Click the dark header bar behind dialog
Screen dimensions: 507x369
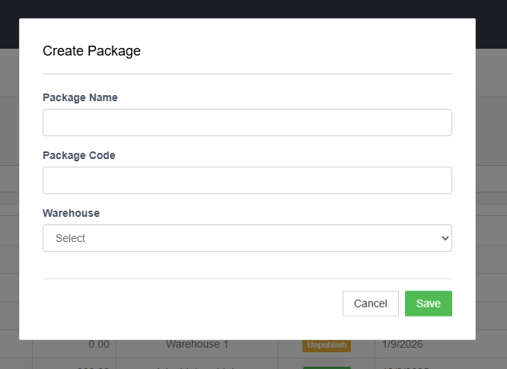[253, 8]
